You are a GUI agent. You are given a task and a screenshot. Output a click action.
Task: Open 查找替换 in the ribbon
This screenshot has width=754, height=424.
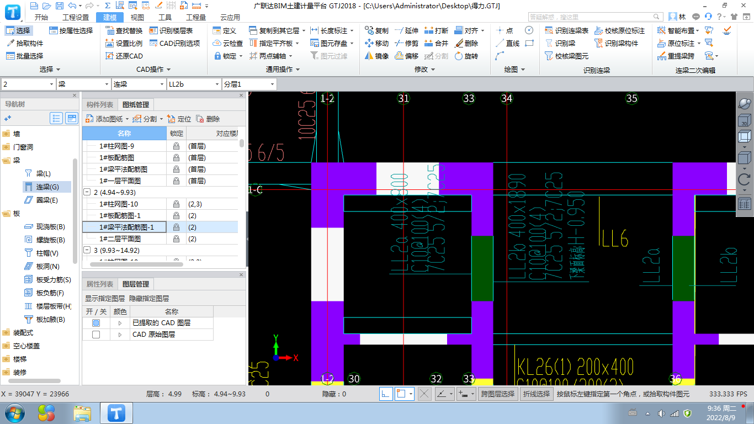tap(124, 30)
